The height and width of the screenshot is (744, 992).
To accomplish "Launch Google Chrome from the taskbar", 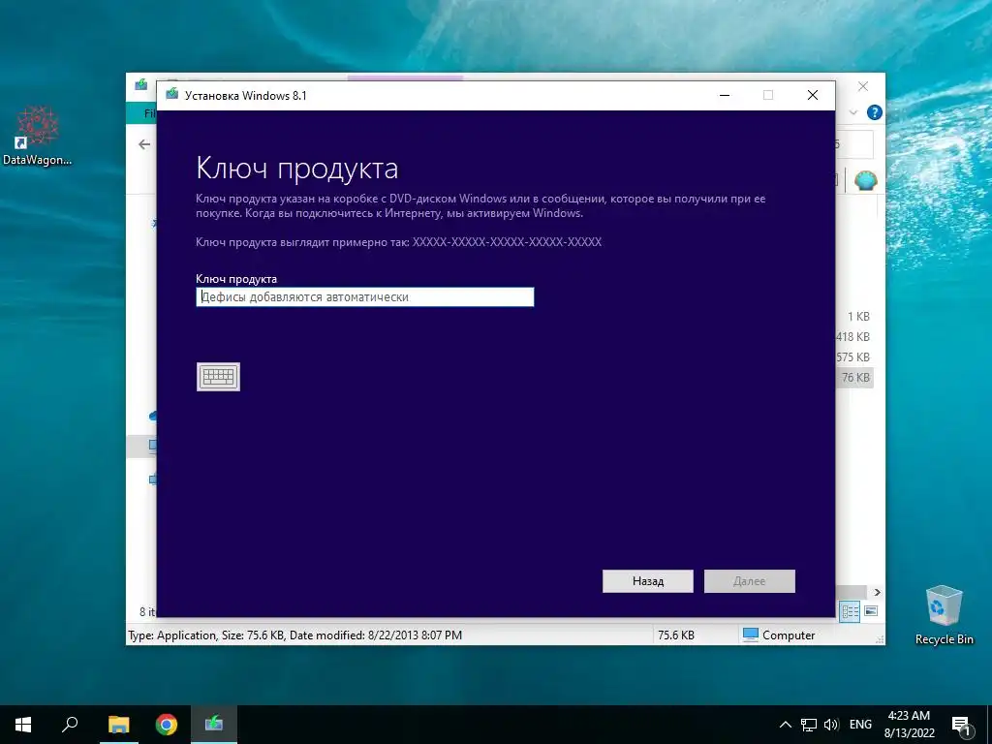I will click(167, 725).
